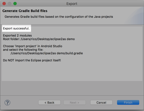Click 'and select the following file:' text
Image resolution: width=144 pixels, height=111 pixels.
[x=23, y=50]
